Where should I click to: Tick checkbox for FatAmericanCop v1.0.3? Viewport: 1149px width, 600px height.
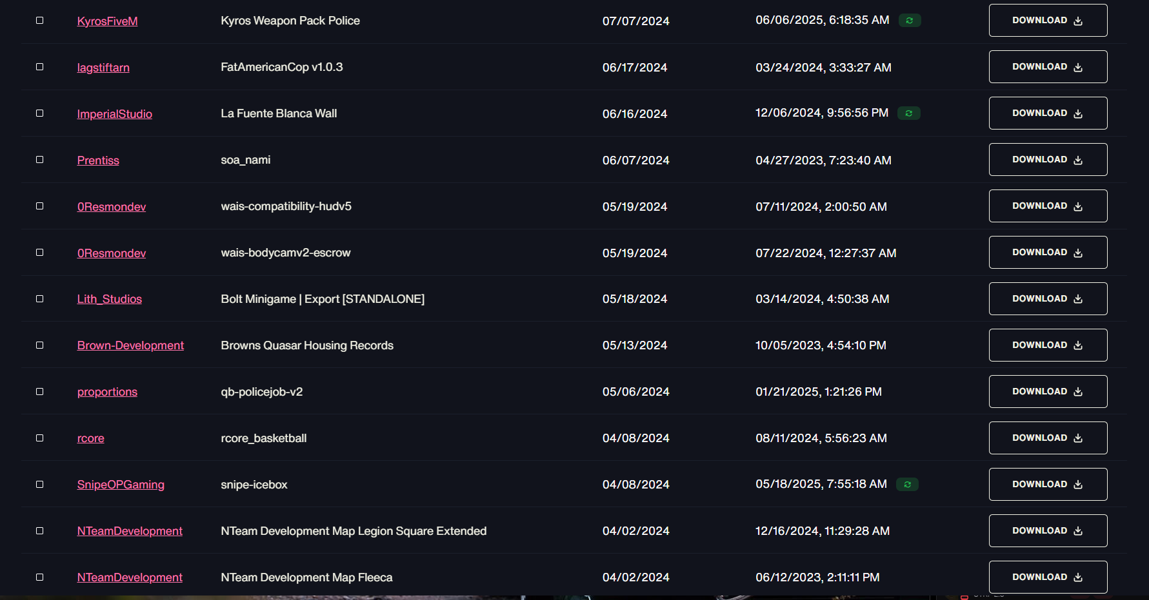(x=39, y=67)
